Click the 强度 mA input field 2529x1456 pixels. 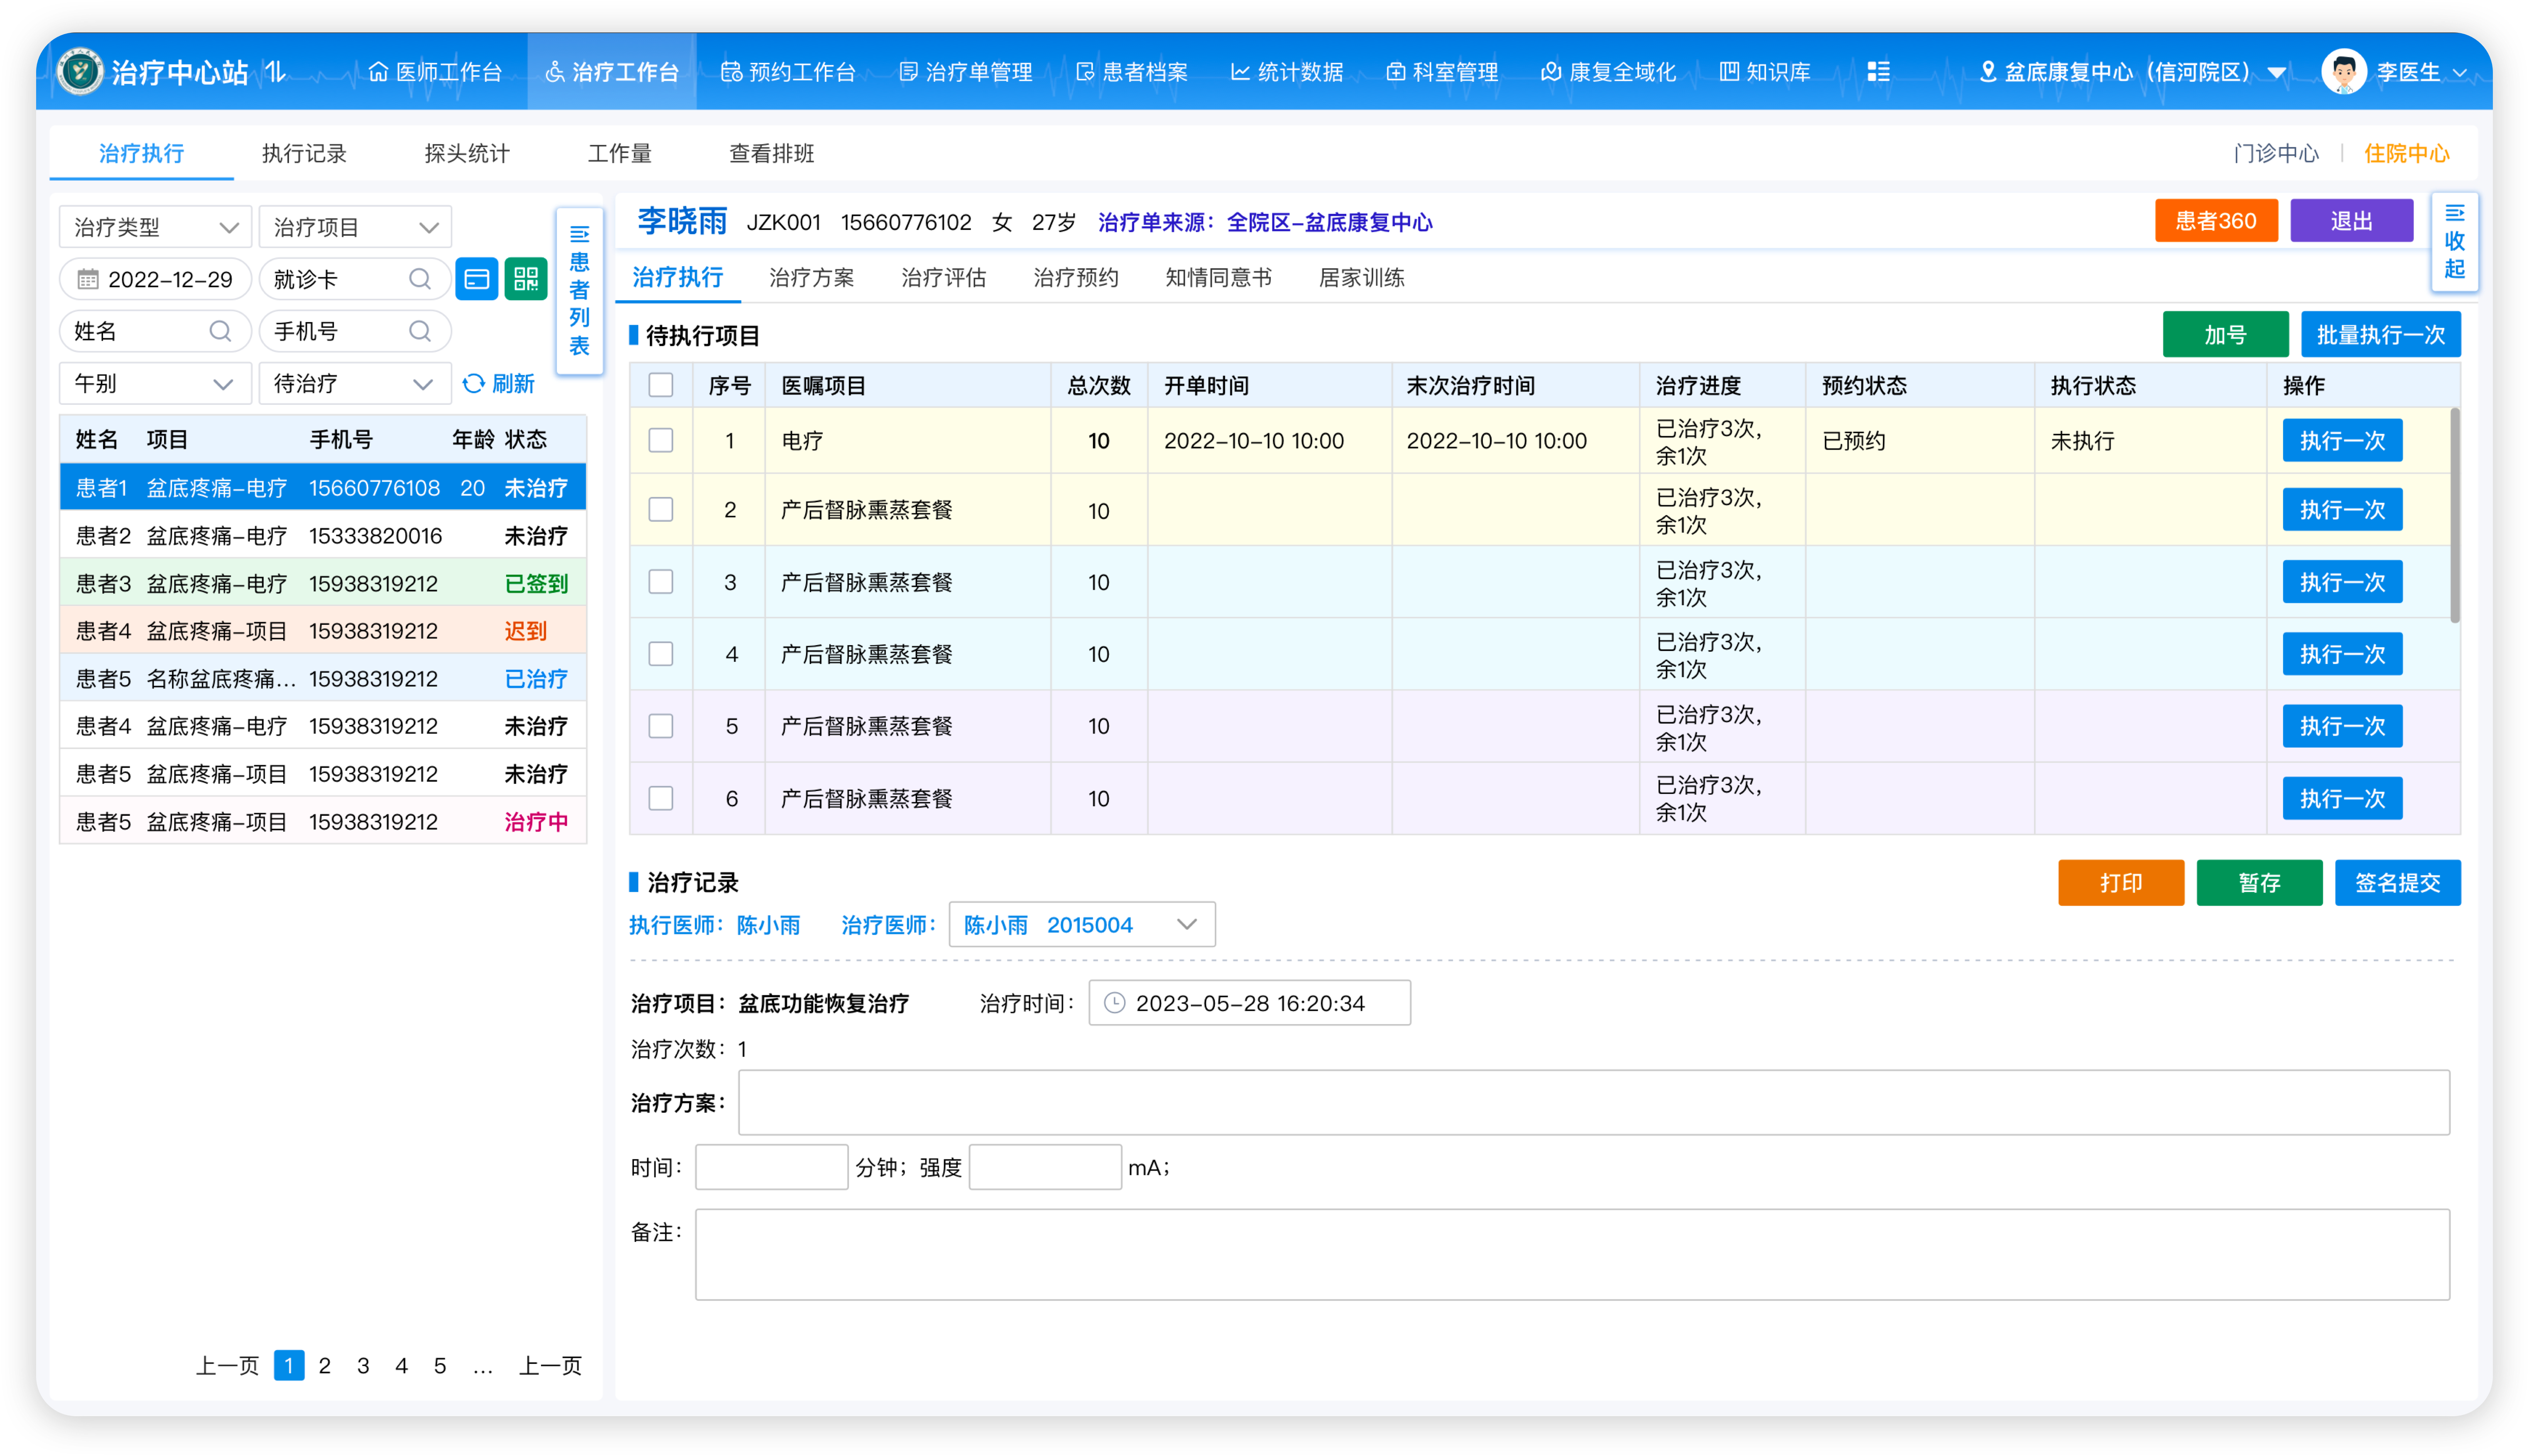[1045, 1167]
